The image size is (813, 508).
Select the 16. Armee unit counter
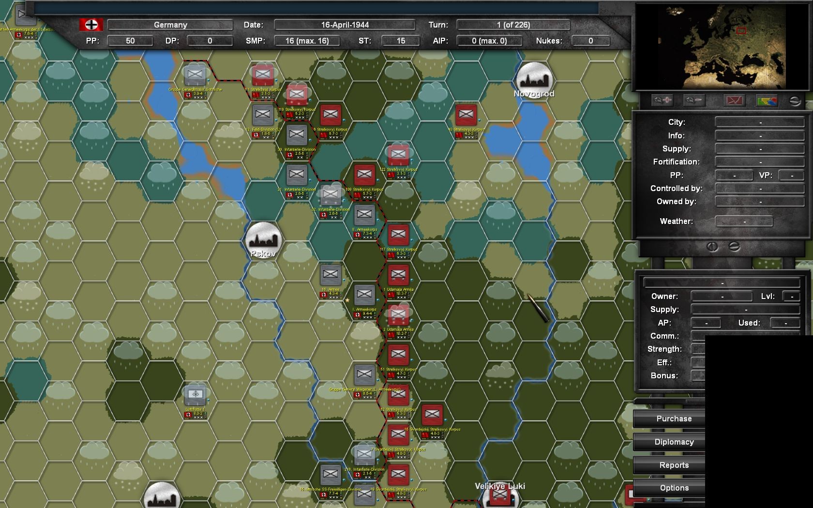pyautogui.click(x=331, y=274)
